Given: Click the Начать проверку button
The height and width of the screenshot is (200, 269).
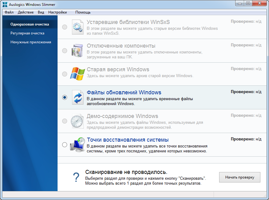Looking at the screenshot, I should (240, 177).
